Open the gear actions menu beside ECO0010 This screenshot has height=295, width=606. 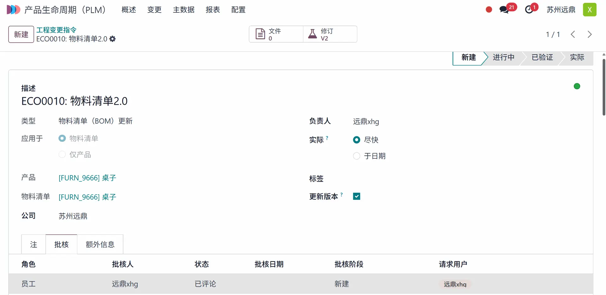point(113,39)
